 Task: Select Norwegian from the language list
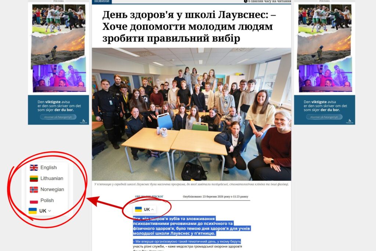52,190
